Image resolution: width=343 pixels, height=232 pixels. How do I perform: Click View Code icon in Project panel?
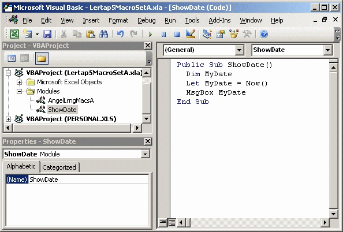pyautogui.click(x=12, y=58)
